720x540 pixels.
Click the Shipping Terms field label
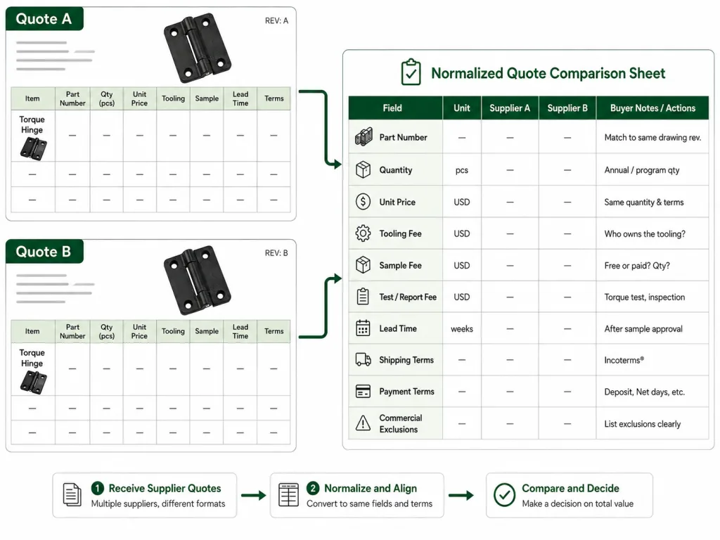point(406,360)
